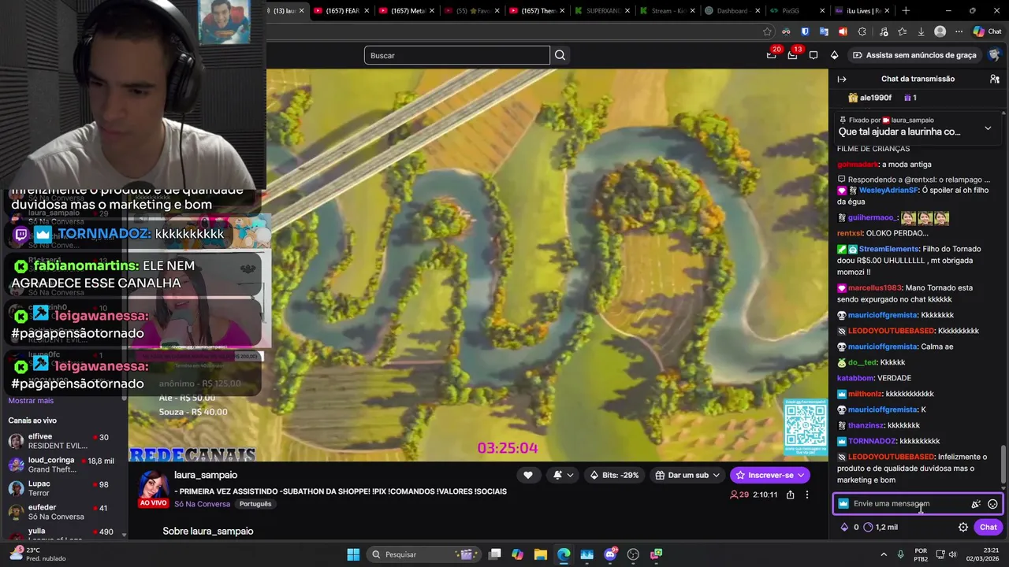Open the browser downloads icon
Screen dimensions: 1009x567
click(921, 31)
